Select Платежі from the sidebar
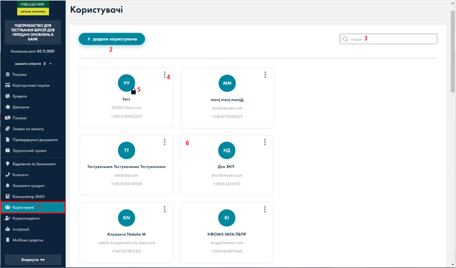This screenshot has height=268, width=456. 20,118
